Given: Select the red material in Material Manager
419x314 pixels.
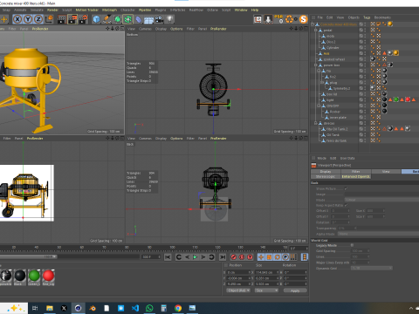Looking at the screenshot, I should tap(48, 276).
